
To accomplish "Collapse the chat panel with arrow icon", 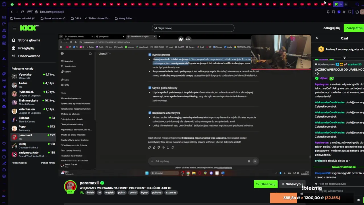I will pyautogui.click(x=317, y=38).
